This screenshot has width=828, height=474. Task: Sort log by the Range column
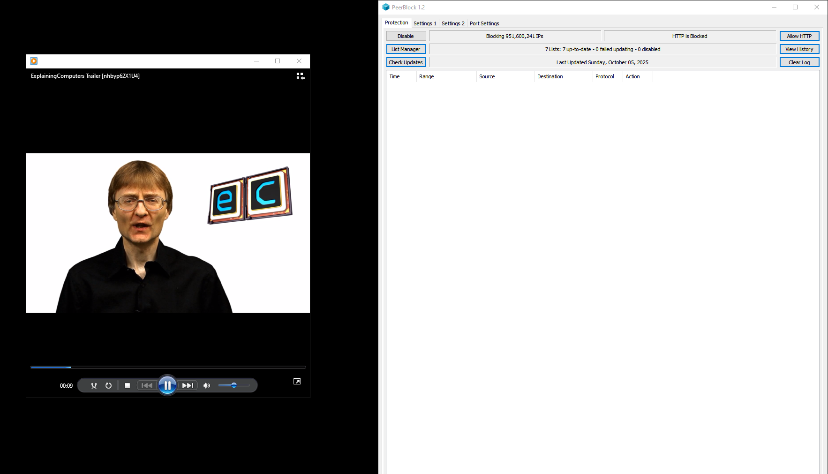click(x=446, y=76)
